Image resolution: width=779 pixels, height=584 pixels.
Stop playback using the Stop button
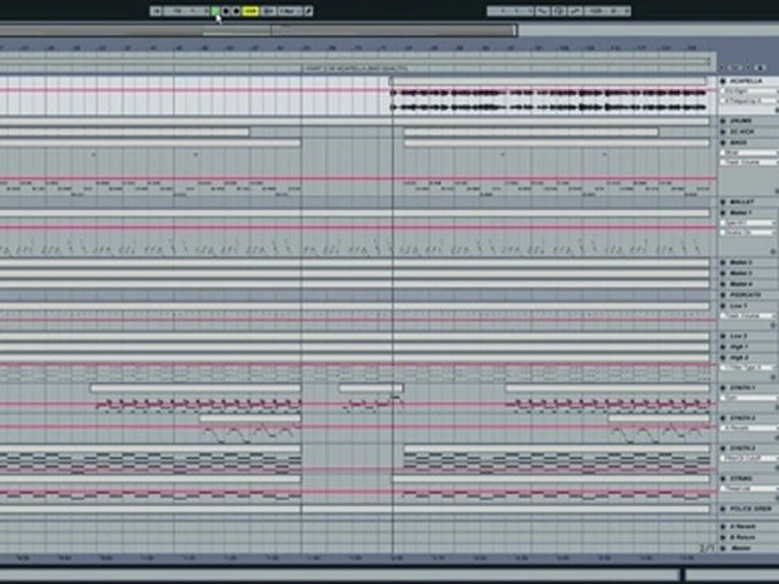(226, 11)
